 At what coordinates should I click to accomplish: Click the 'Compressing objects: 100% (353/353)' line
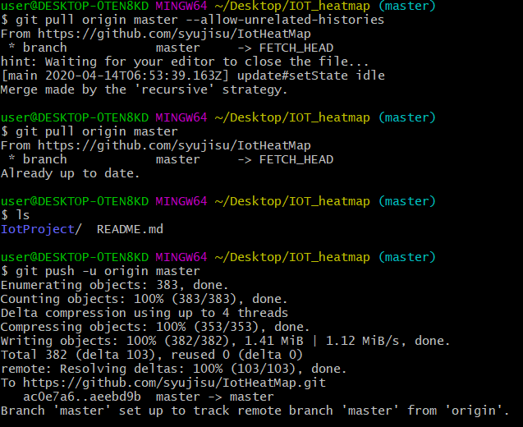click(x=155, y=327)
